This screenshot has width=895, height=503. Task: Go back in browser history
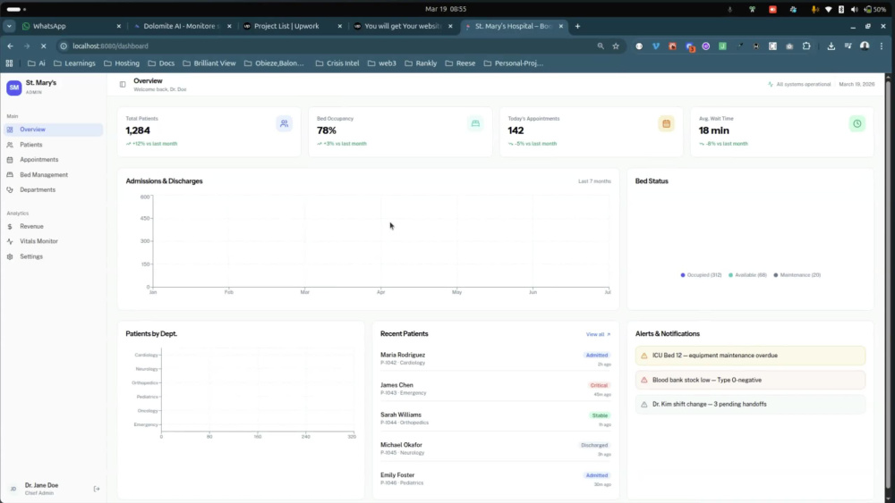point(10,46)
